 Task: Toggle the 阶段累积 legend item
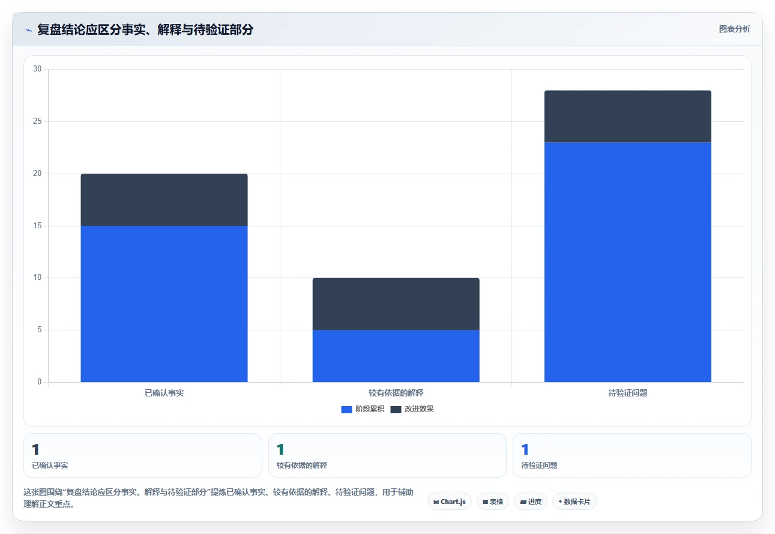pyautogui.click(x=363, y=409)
